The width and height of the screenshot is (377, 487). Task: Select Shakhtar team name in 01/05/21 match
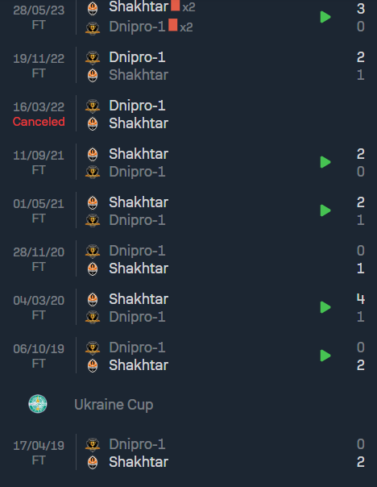coord(139,202)
